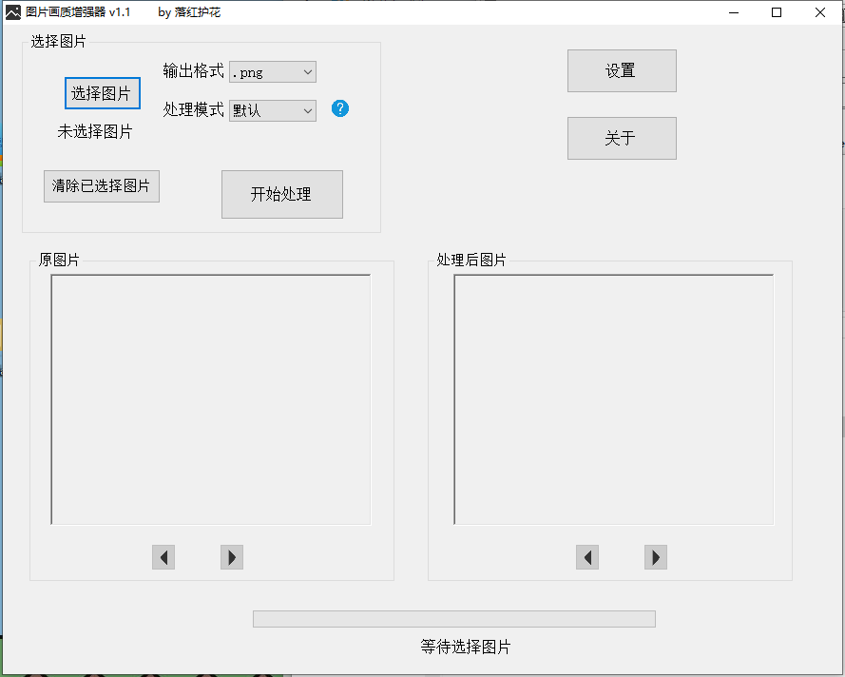Click the blue help question mark icon
845x677 pixels.
(340, 108)
